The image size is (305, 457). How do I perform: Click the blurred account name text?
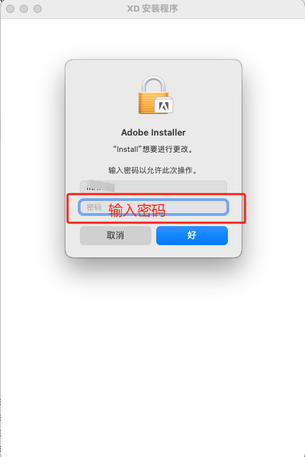[101, 186]
